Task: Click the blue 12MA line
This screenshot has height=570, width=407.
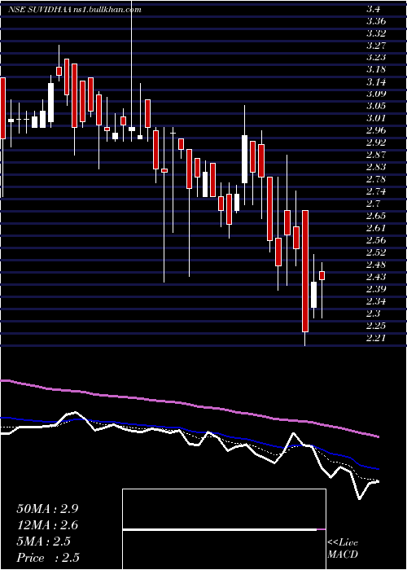Action: coord(189,429)
